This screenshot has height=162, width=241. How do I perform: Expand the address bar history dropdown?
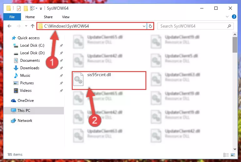pos(144,26)
